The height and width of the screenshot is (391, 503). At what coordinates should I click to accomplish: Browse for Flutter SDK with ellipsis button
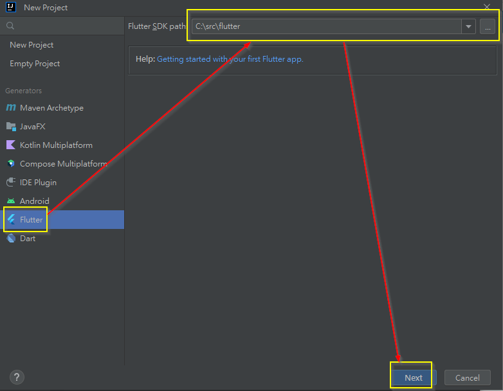(x=488, y=26)
